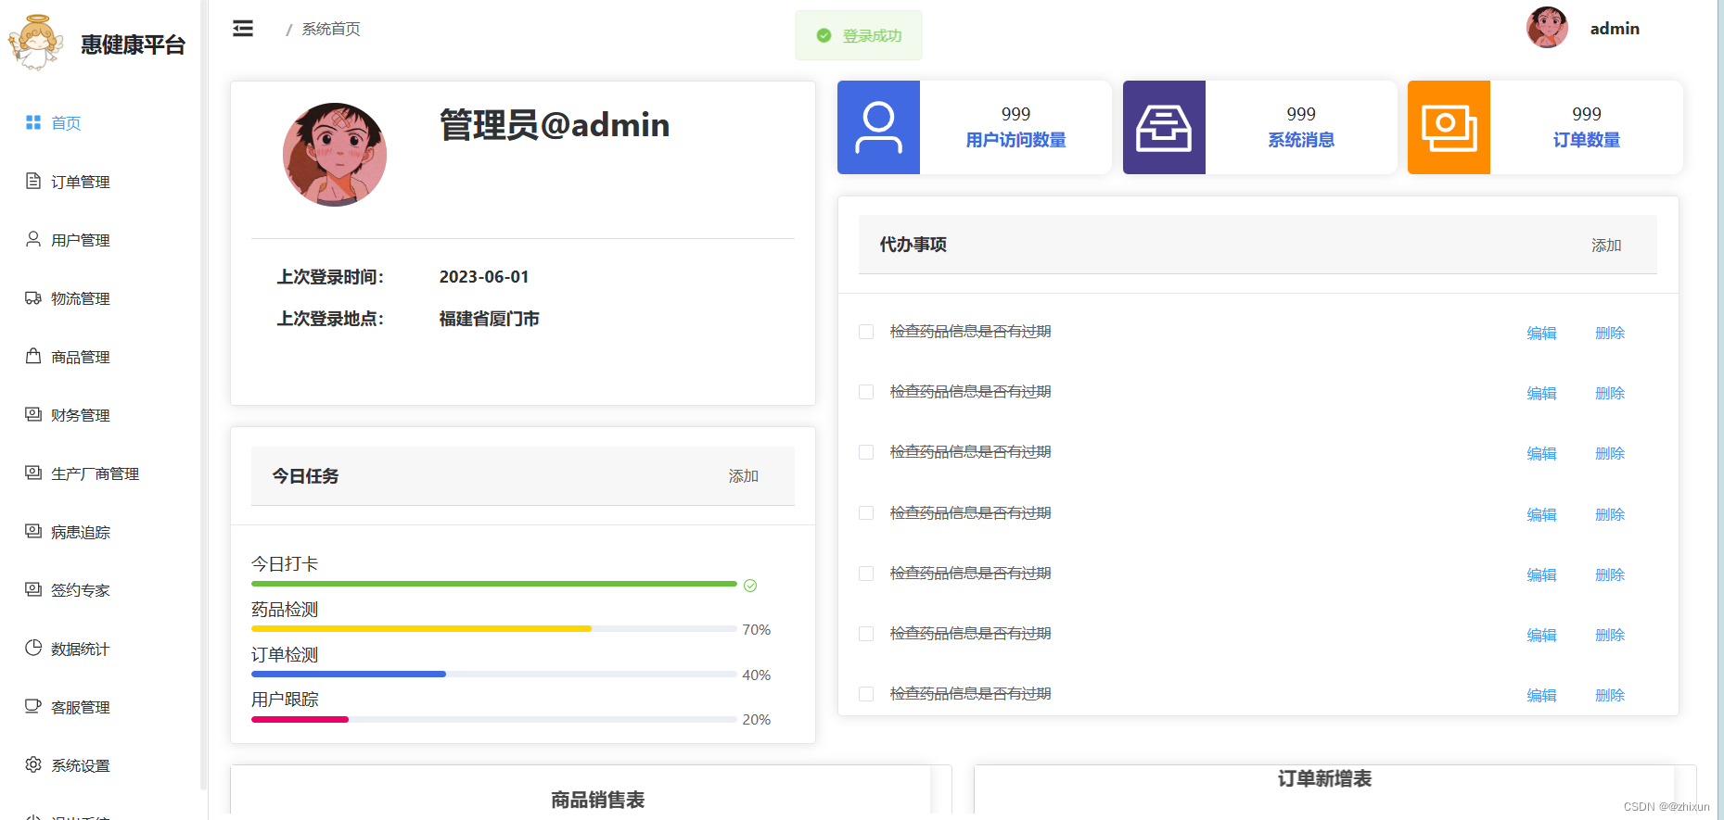Click the 物流管理 truck icon
The height and width of the screenshot is (820, 1724).
(x=33, y=297)
